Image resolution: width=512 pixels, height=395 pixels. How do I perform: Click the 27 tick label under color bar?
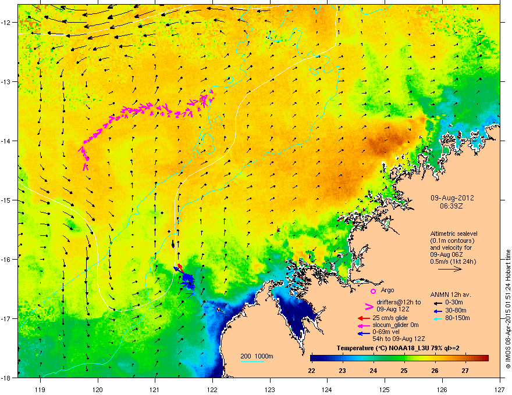point(465,371)
